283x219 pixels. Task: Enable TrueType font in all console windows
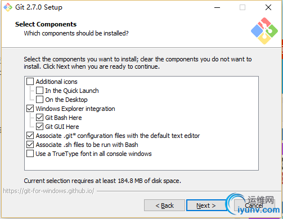(30, 154)
